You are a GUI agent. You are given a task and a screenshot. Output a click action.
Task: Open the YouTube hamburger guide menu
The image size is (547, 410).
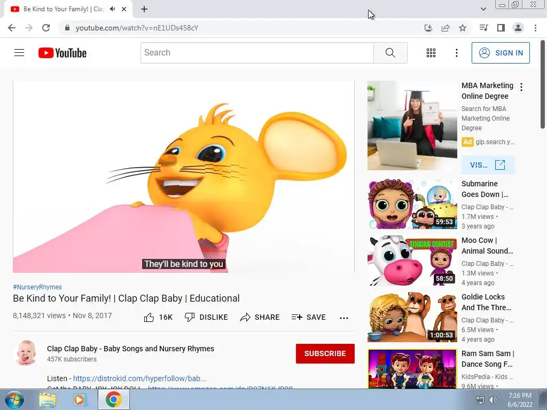coord(19,53)
